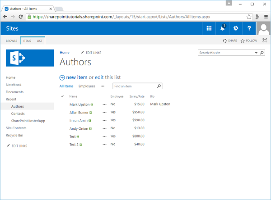
Task: Bookmark page with the star icon
Action: 249,16
